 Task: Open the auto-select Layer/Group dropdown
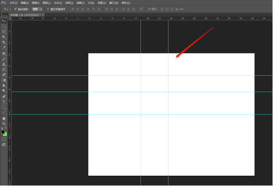coord(37,9)
